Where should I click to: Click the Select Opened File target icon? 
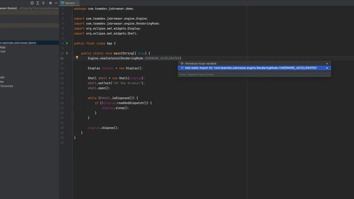(x=32, y=3)
